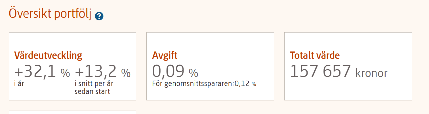Select the +32,1 growth figure for this year
The width and height of the screenshot is (429, 114).
click(35, 72)
